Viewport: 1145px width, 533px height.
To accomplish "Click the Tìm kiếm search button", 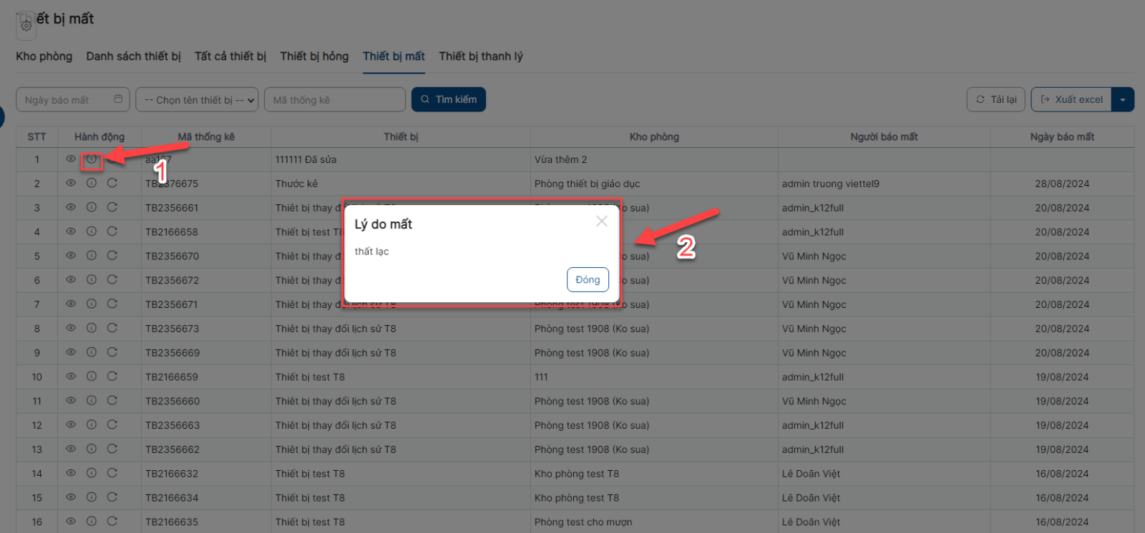I will (449, 99).
